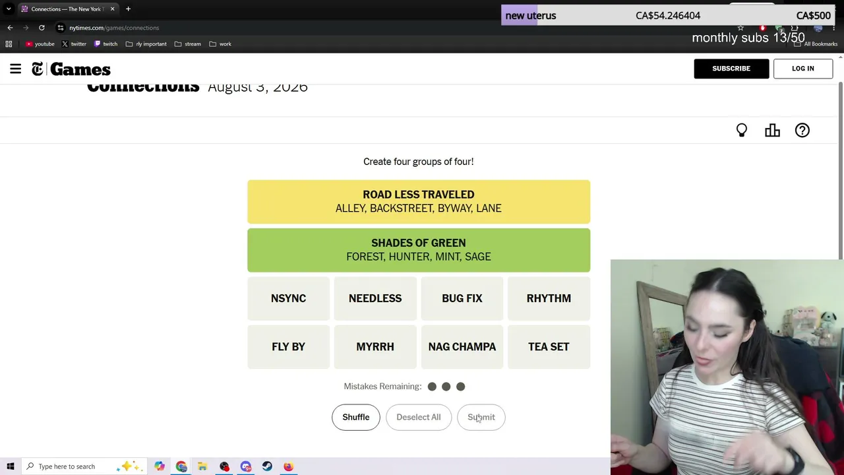Click the SUBSCRIBE button
This screenshot has height=475, width=844.
tap(731, 69)
